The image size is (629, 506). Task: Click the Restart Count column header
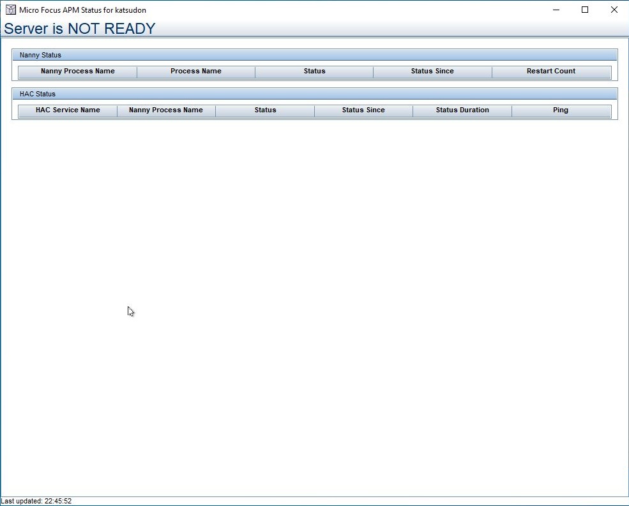pyautogui.click(x=551, y=71)
